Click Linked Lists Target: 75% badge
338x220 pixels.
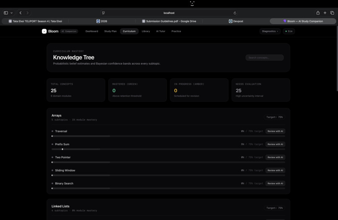(274, 208)
